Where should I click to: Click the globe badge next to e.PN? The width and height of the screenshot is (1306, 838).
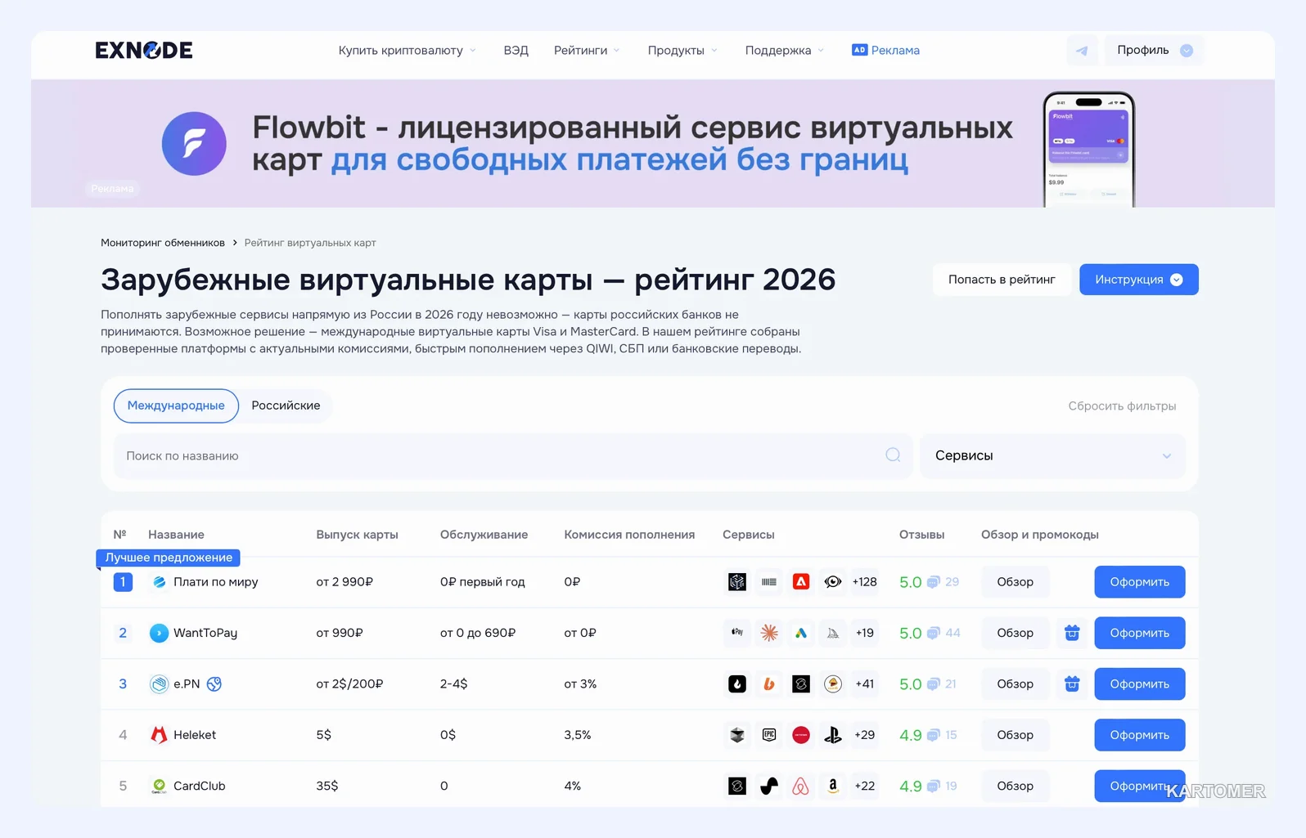click(214, 684)
